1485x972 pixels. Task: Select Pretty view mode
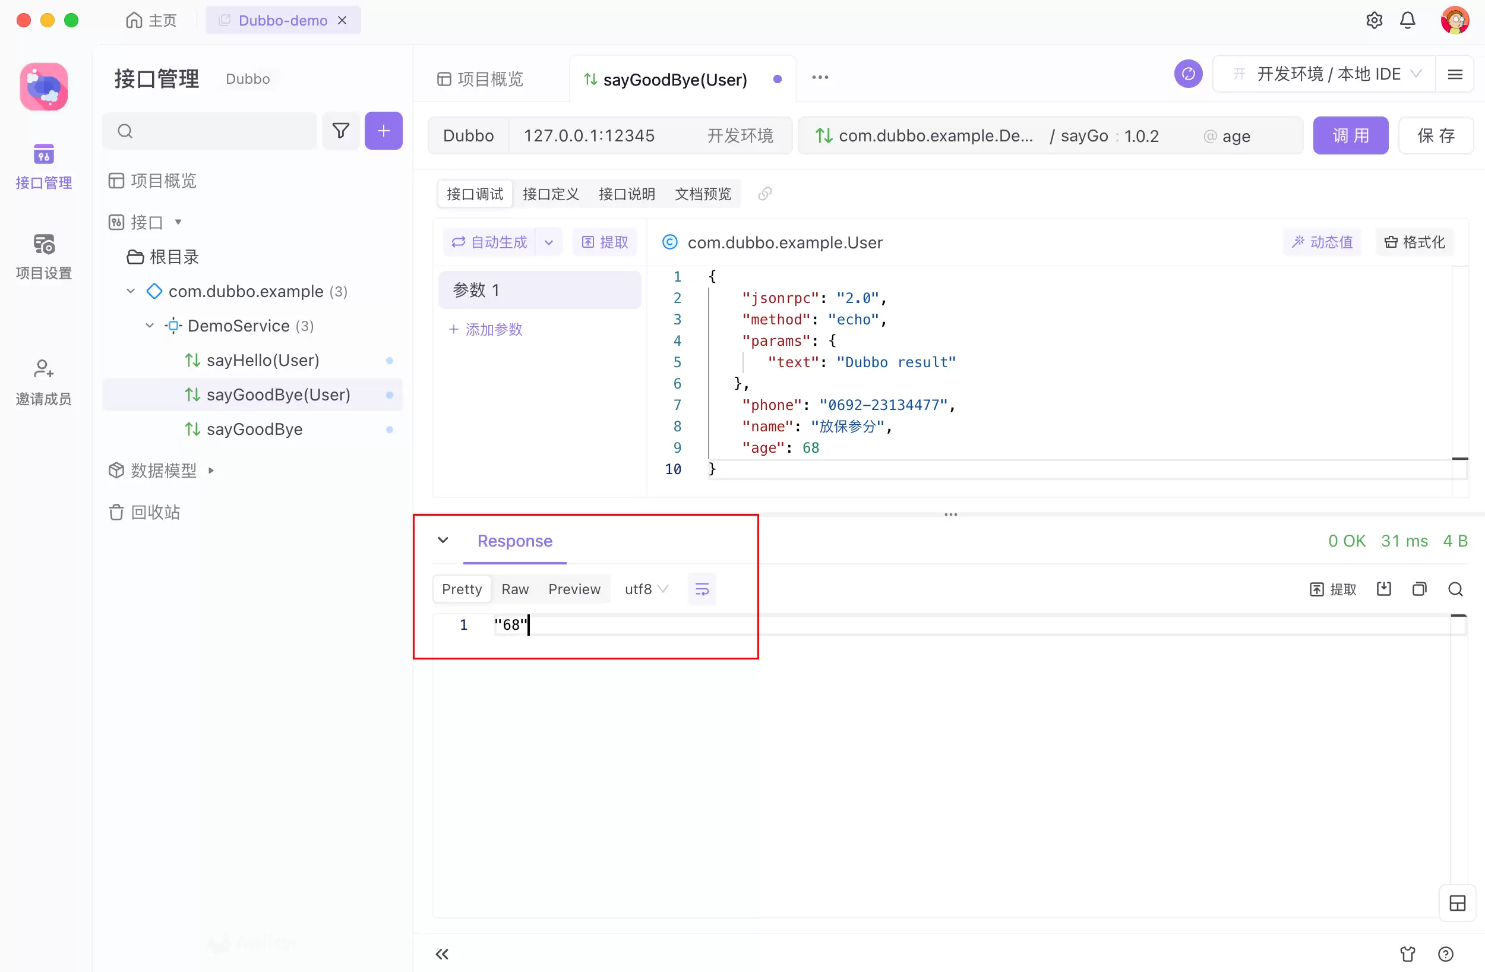click(x=462, y=589)
